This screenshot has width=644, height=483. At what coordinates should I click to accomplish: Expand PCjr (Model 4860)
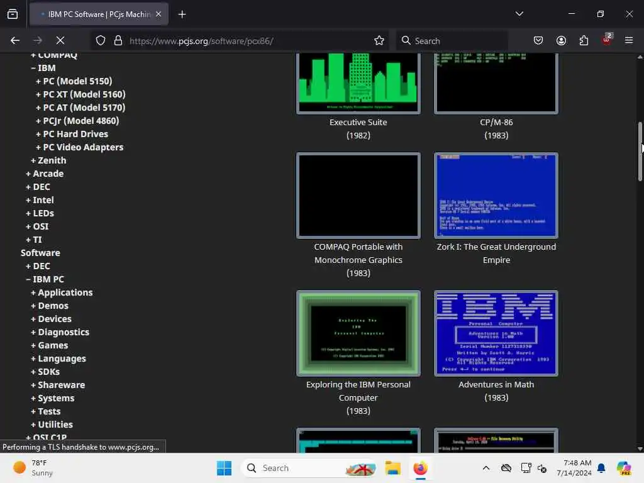tap(77, 120)
